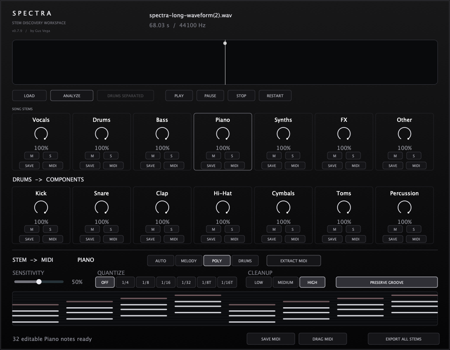Set cleanup to HIGH
Image resolution: width=450 pixels, height=350 pixels.
point(312,282)
